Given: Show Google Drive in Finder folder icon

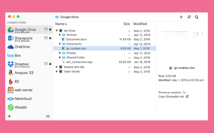Looking at the screenshot, I should point(46,29).
